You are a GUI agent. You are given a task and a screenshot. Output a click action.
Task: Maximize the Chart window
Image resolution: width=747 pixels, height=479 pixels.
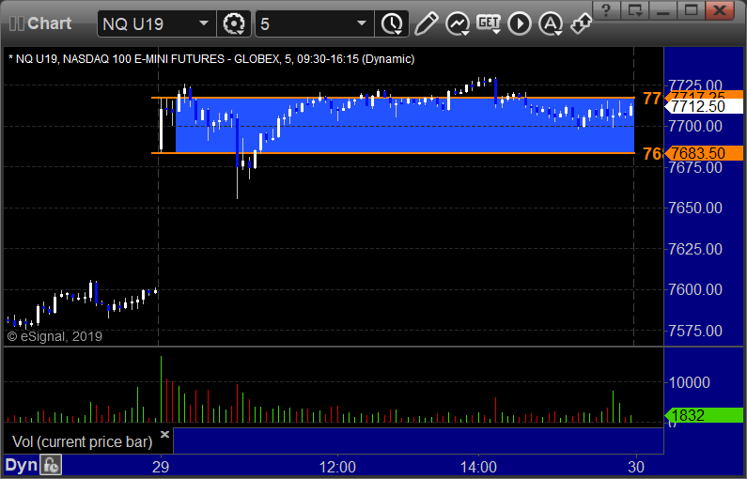691,10
